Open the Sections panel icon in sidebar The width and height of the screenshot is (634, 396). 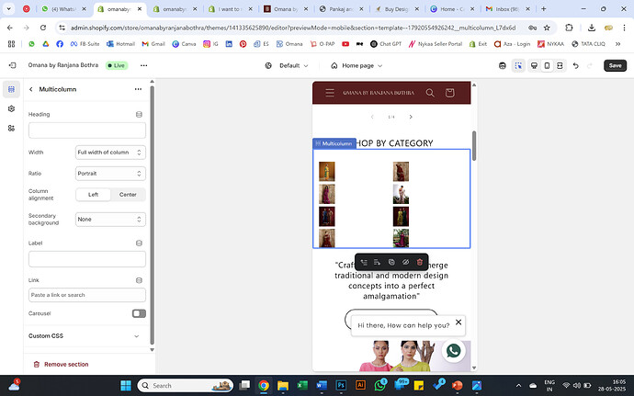[x=11, y=89]
